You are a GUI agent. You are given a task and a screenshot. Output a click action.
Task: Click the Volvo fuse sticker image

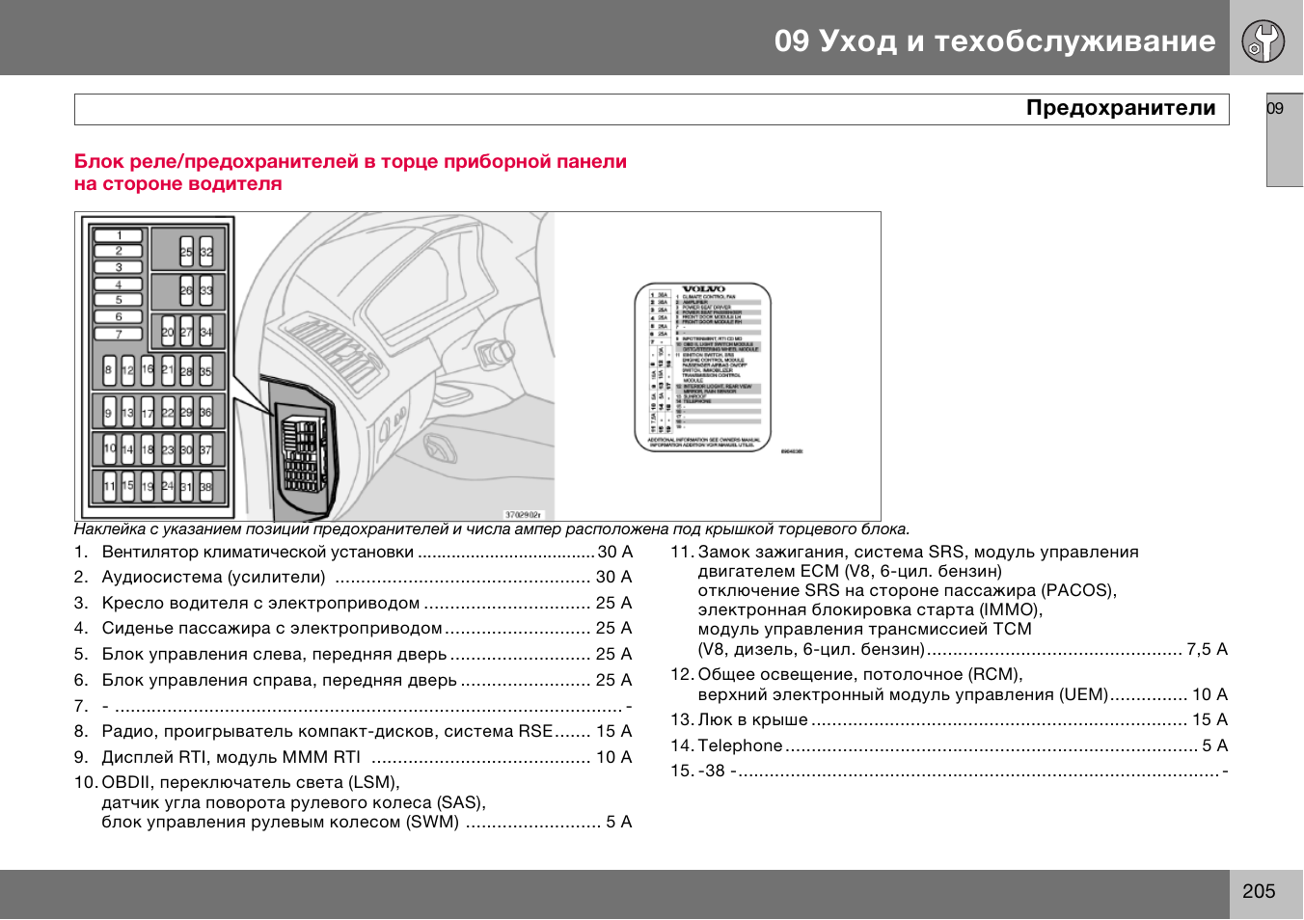click(703, 366)
